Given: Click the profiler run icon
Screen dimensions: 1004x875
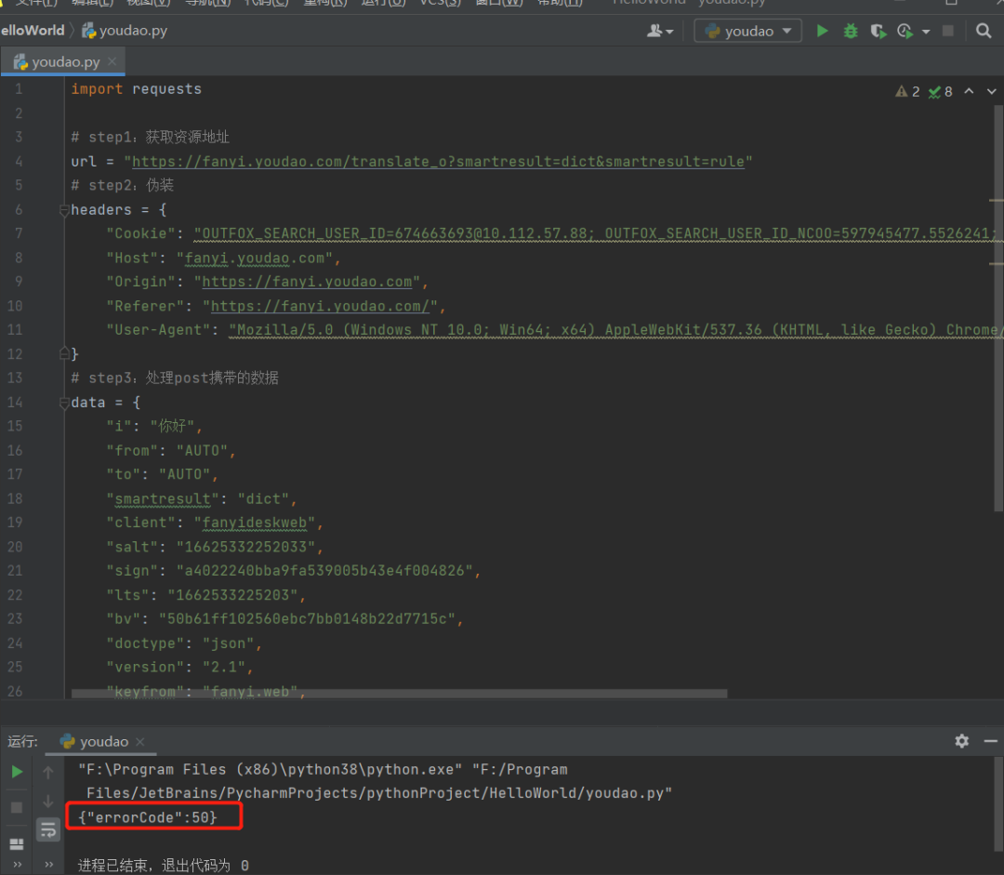Looking at the screenshot, I should tap(904, 31).
